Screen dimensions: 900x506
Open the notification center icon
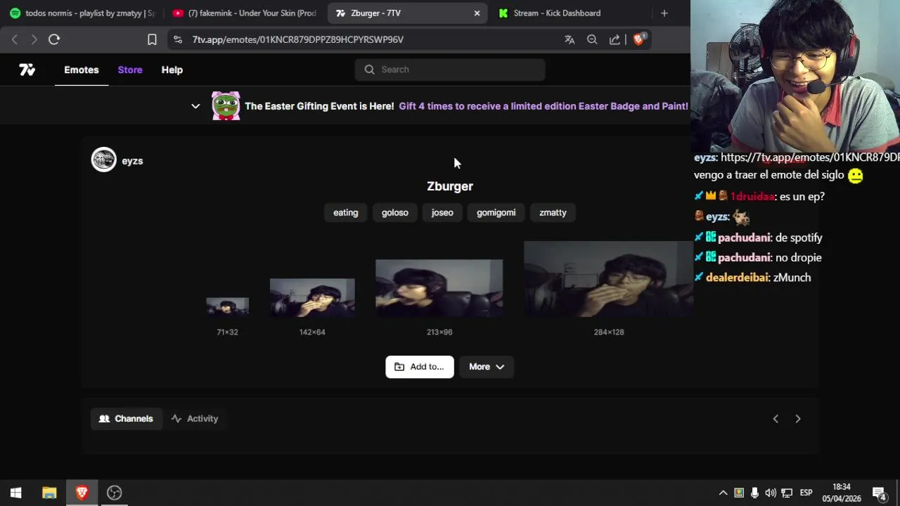tap(879, 493)
